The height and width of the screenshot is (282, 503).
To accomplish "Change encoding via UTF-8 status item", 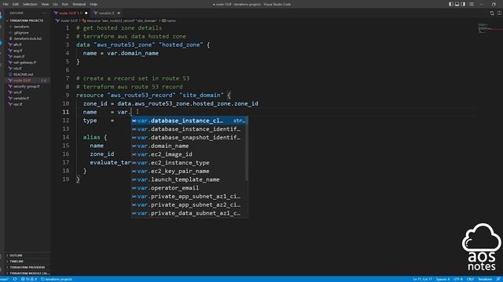I will (x=457, y=279).
